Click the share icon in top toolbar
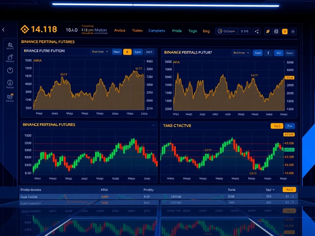This screenshot has width=315, height=236. (x=257, y=31)
